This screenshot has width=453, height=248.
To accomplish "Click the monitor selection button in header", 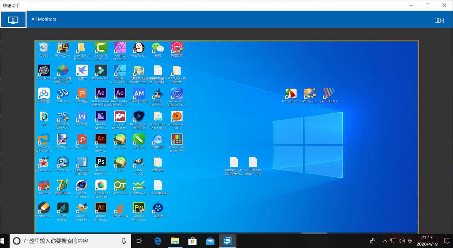I will [x=13, y=19].
